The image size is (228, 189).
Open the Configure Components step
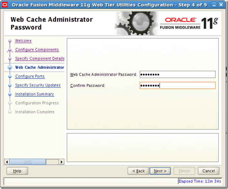pos(37,50)
